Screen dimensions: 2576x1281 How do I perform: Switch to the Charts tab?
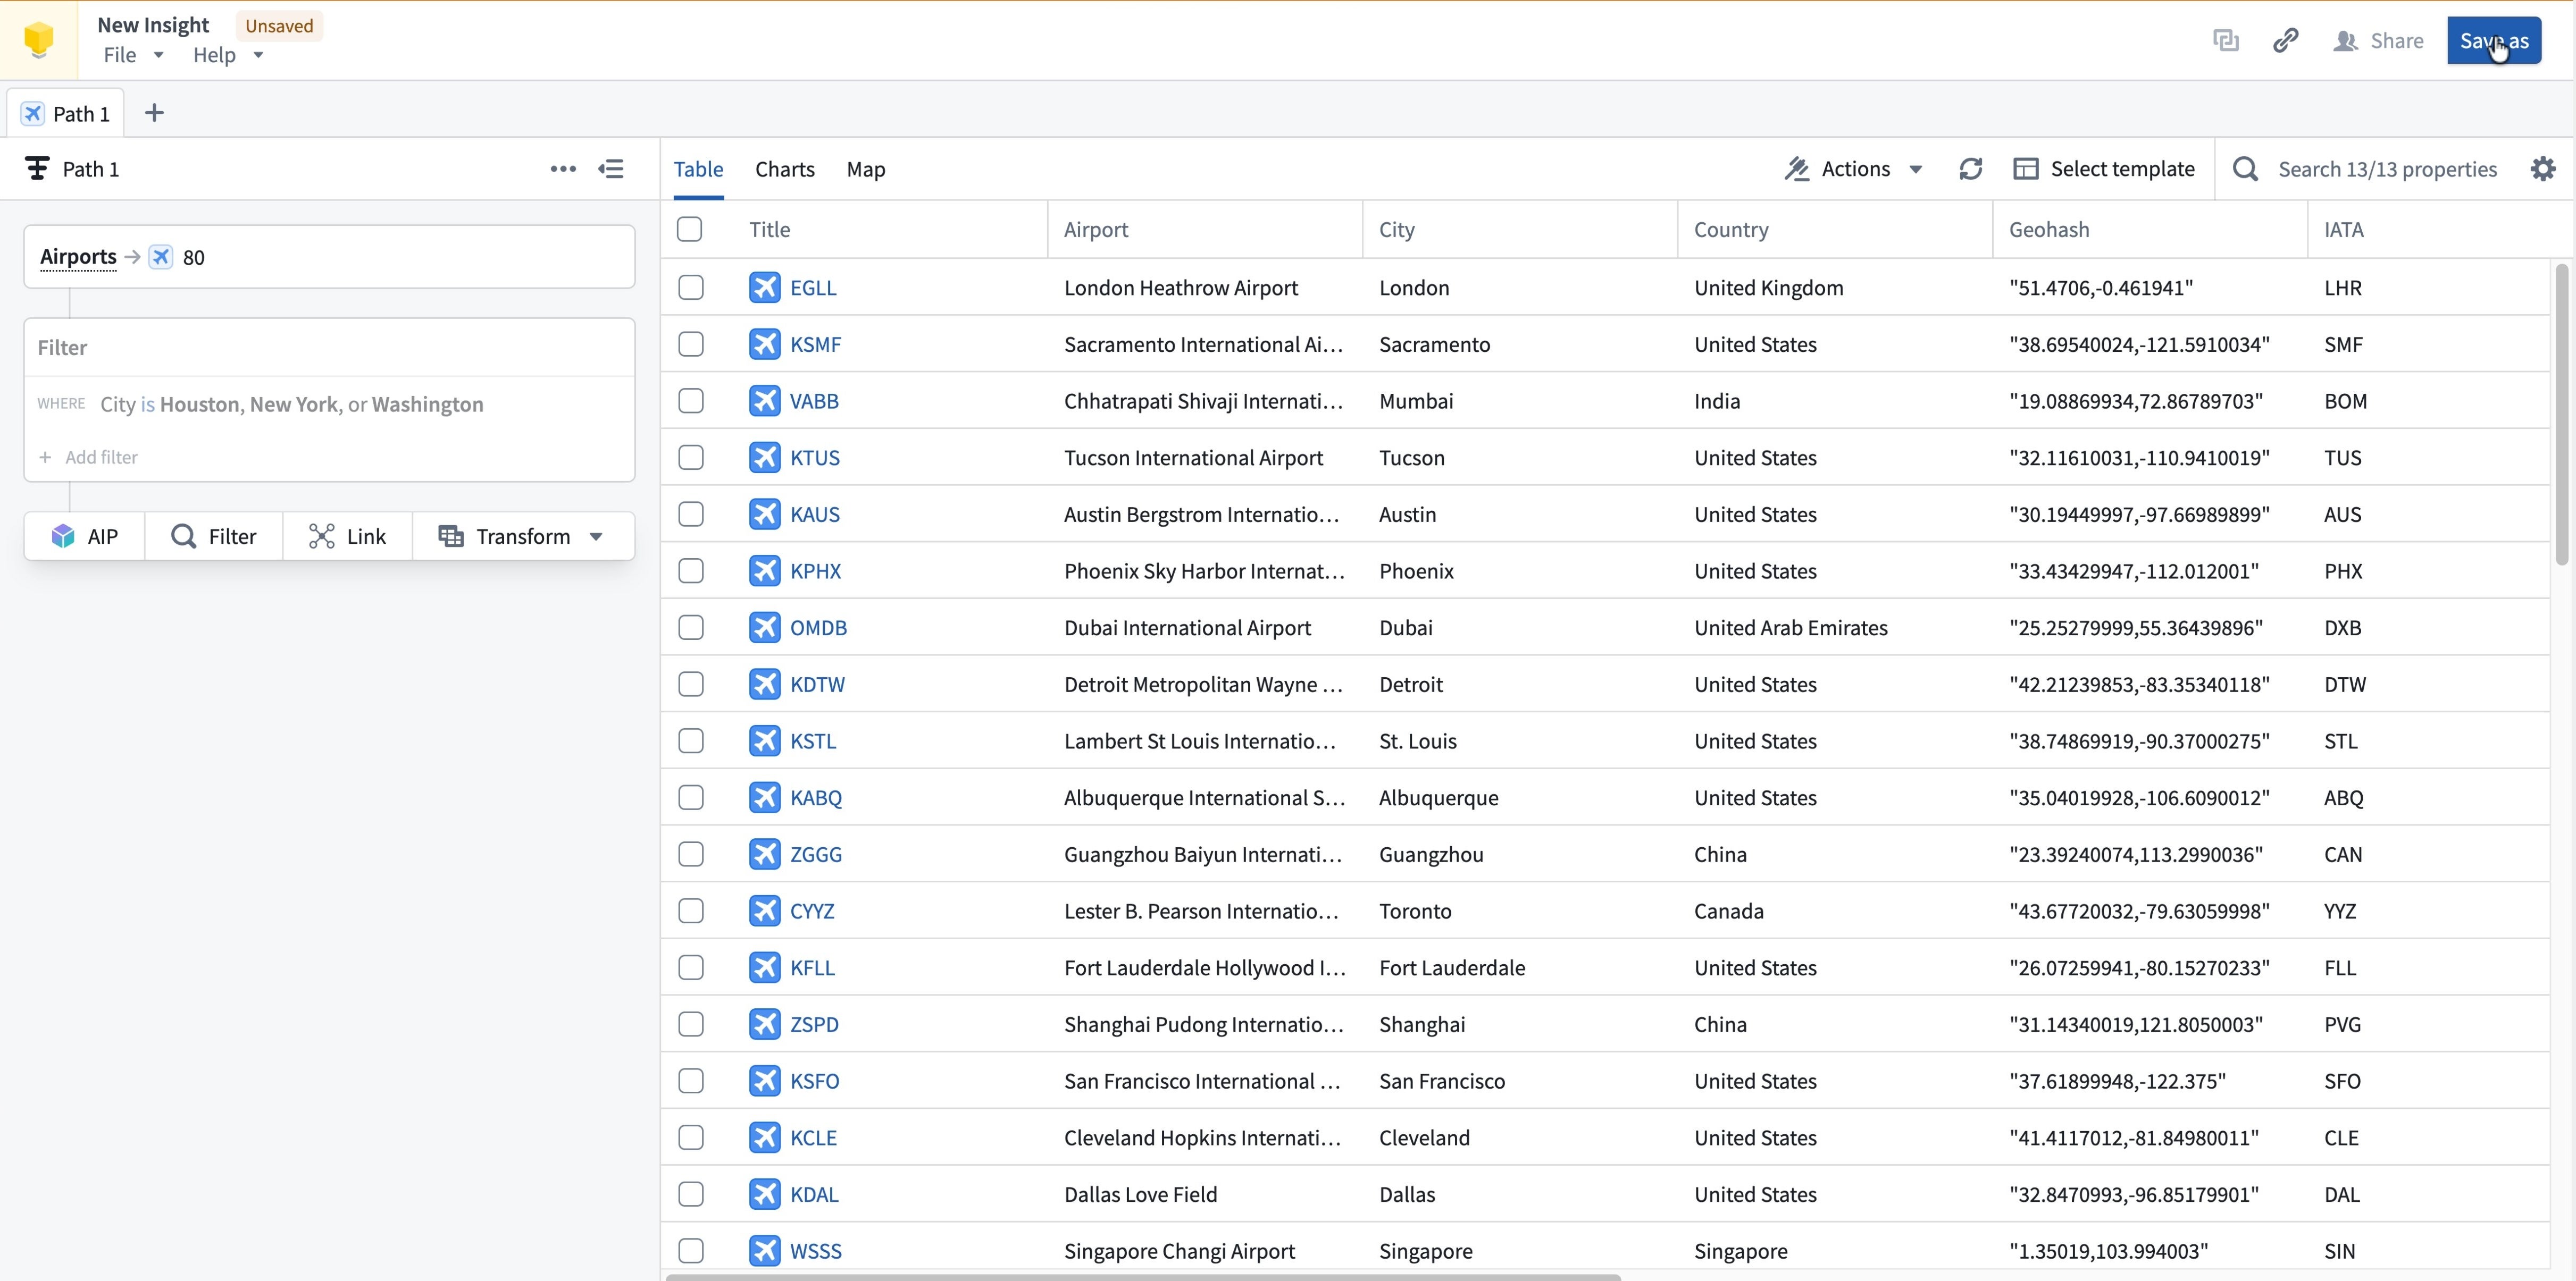click(x=784, y=169)
